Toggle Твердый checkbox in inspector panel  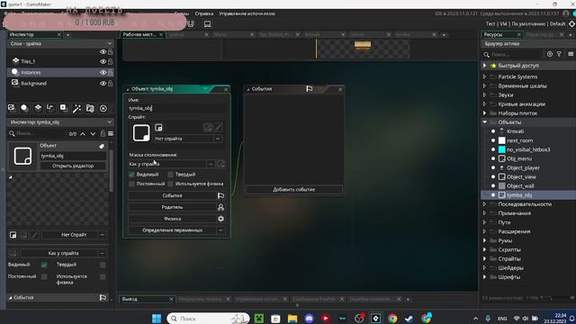[x=103, y=265]
